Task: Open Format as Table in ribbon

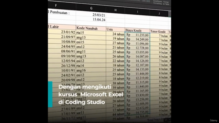Action: tap(166, 3)
